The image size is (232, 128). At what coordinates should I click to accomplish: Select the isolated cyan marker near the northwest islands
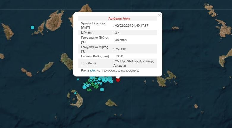click(32, 28)
